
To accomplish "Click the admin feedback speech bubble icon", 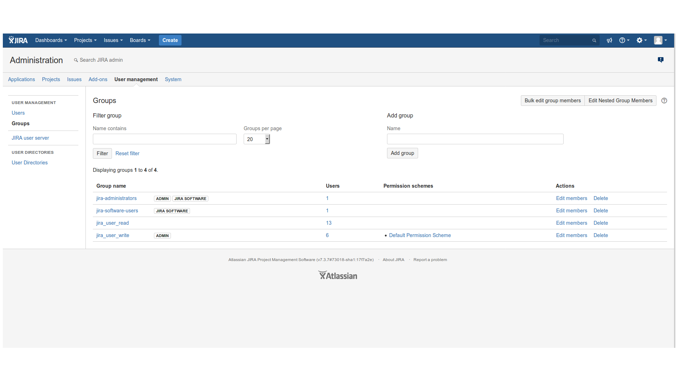I will point(661,60).
